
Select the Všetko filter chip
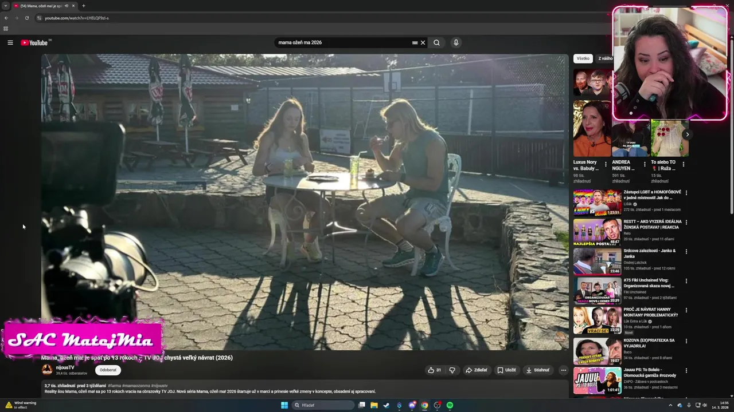click(x=583, y=58)
